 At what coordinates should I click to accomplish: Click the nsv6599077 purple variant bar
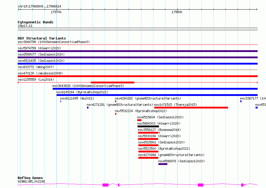pos(137,57)
